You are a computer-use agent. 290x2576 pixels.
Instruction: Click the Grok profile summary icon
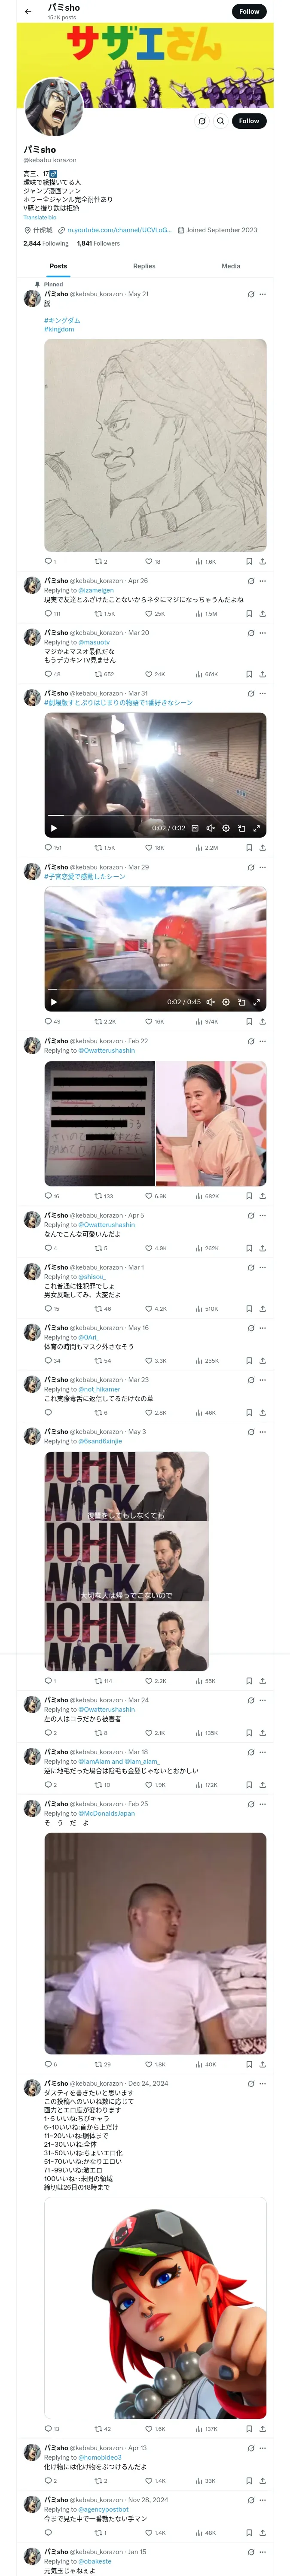coord(201,120)
